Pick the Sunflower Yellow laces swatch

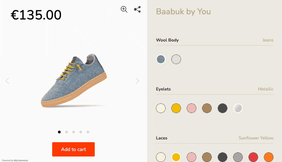point(176,157)
